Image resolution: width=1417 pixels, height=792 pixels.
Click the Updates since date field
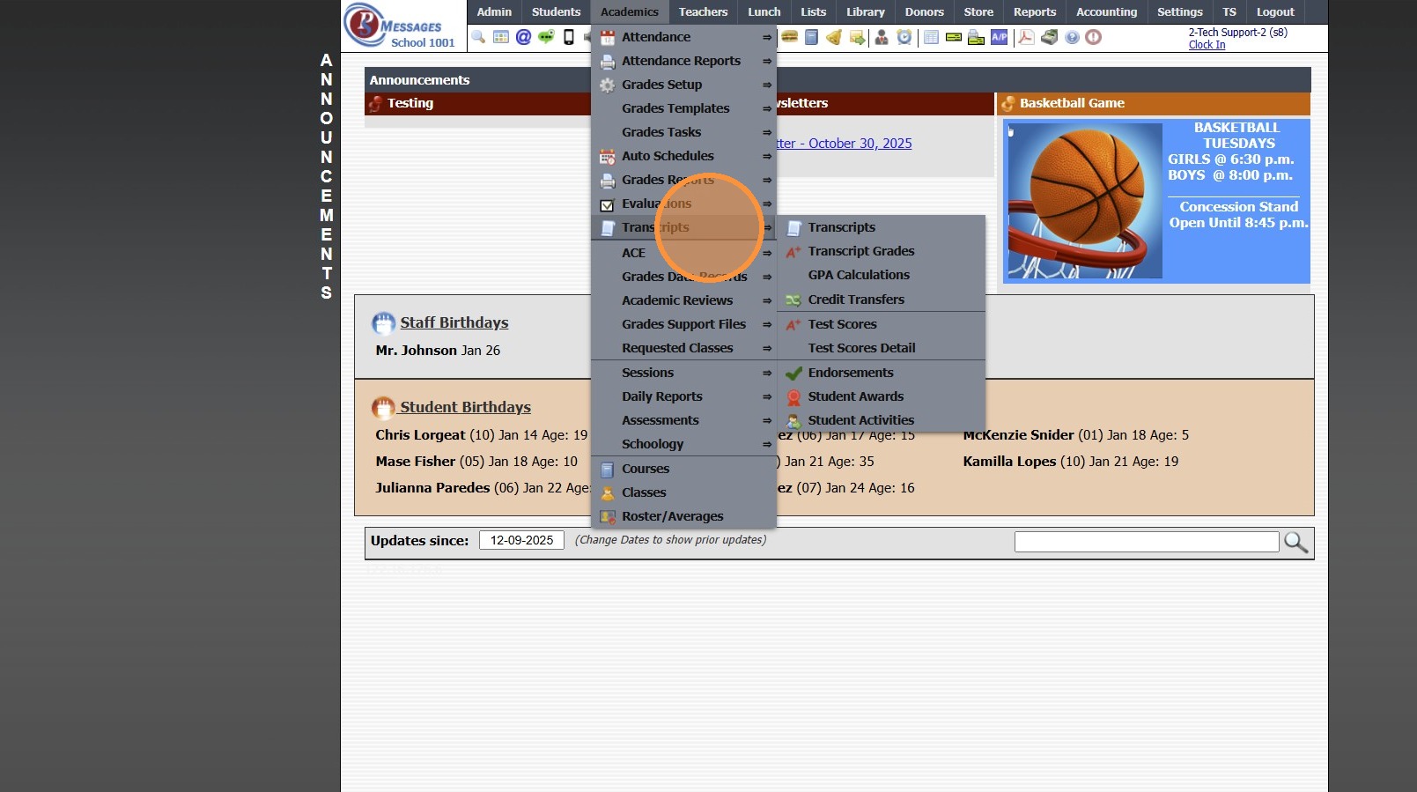[x=521, y=541]
